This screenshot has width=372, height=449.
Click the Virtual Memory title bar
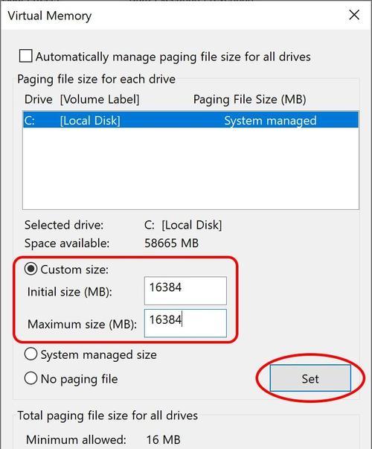(x=172, y=15)
